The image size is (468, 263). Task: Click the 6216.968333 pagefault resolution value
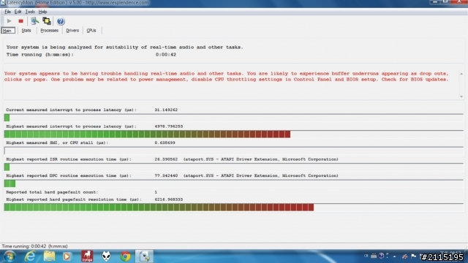click(169, 199)
